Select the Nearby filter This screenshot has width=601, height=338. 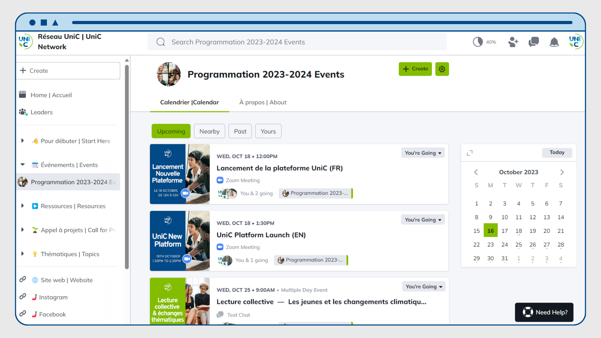(209, 131)
